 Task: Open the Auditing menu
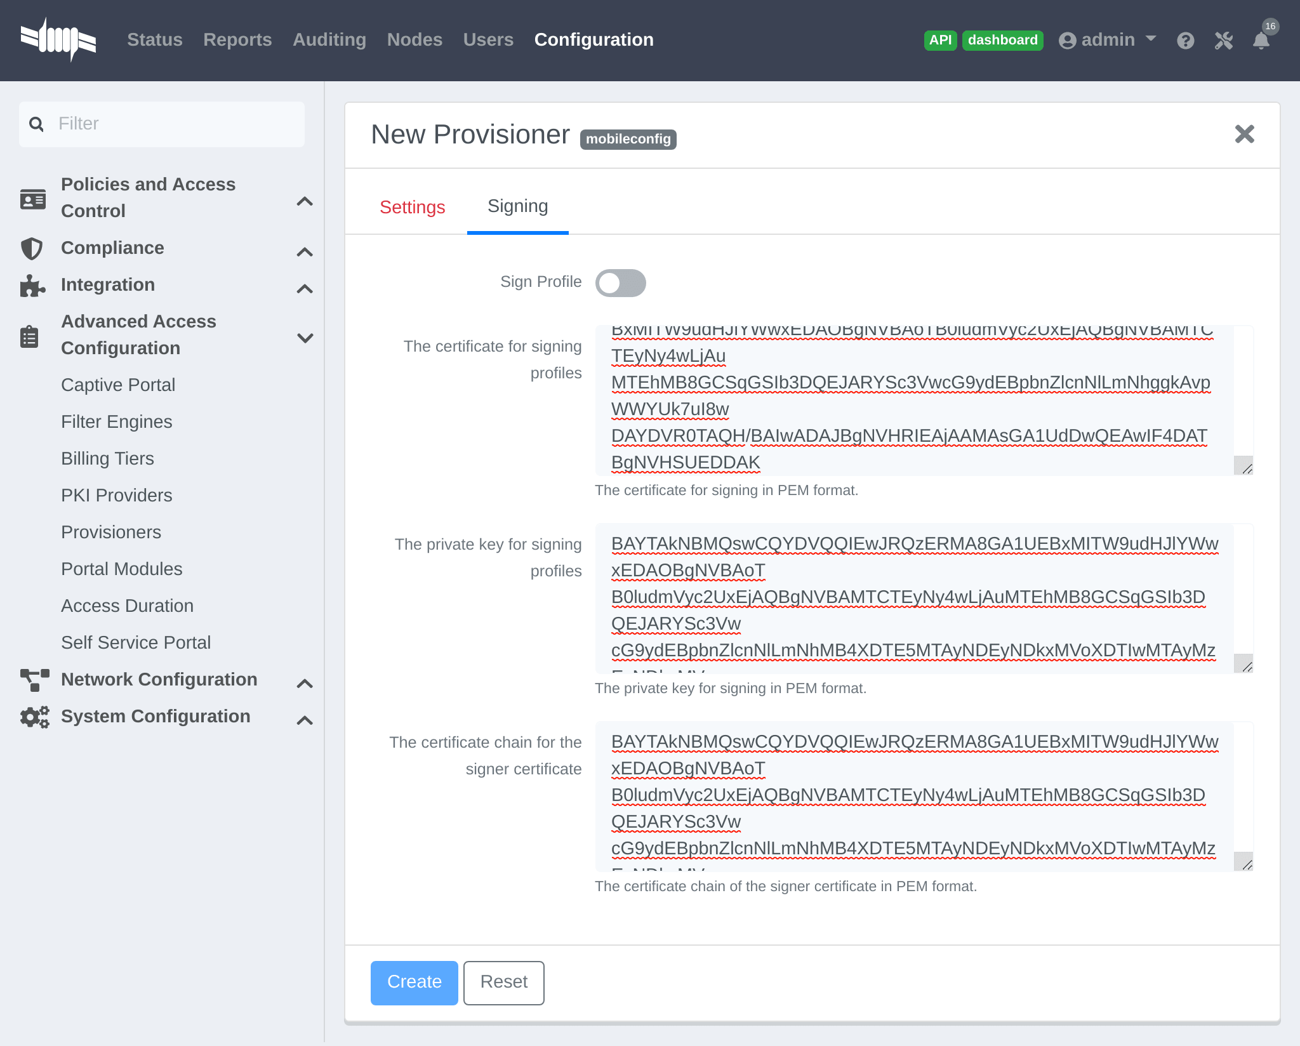[x=329, y=40]
